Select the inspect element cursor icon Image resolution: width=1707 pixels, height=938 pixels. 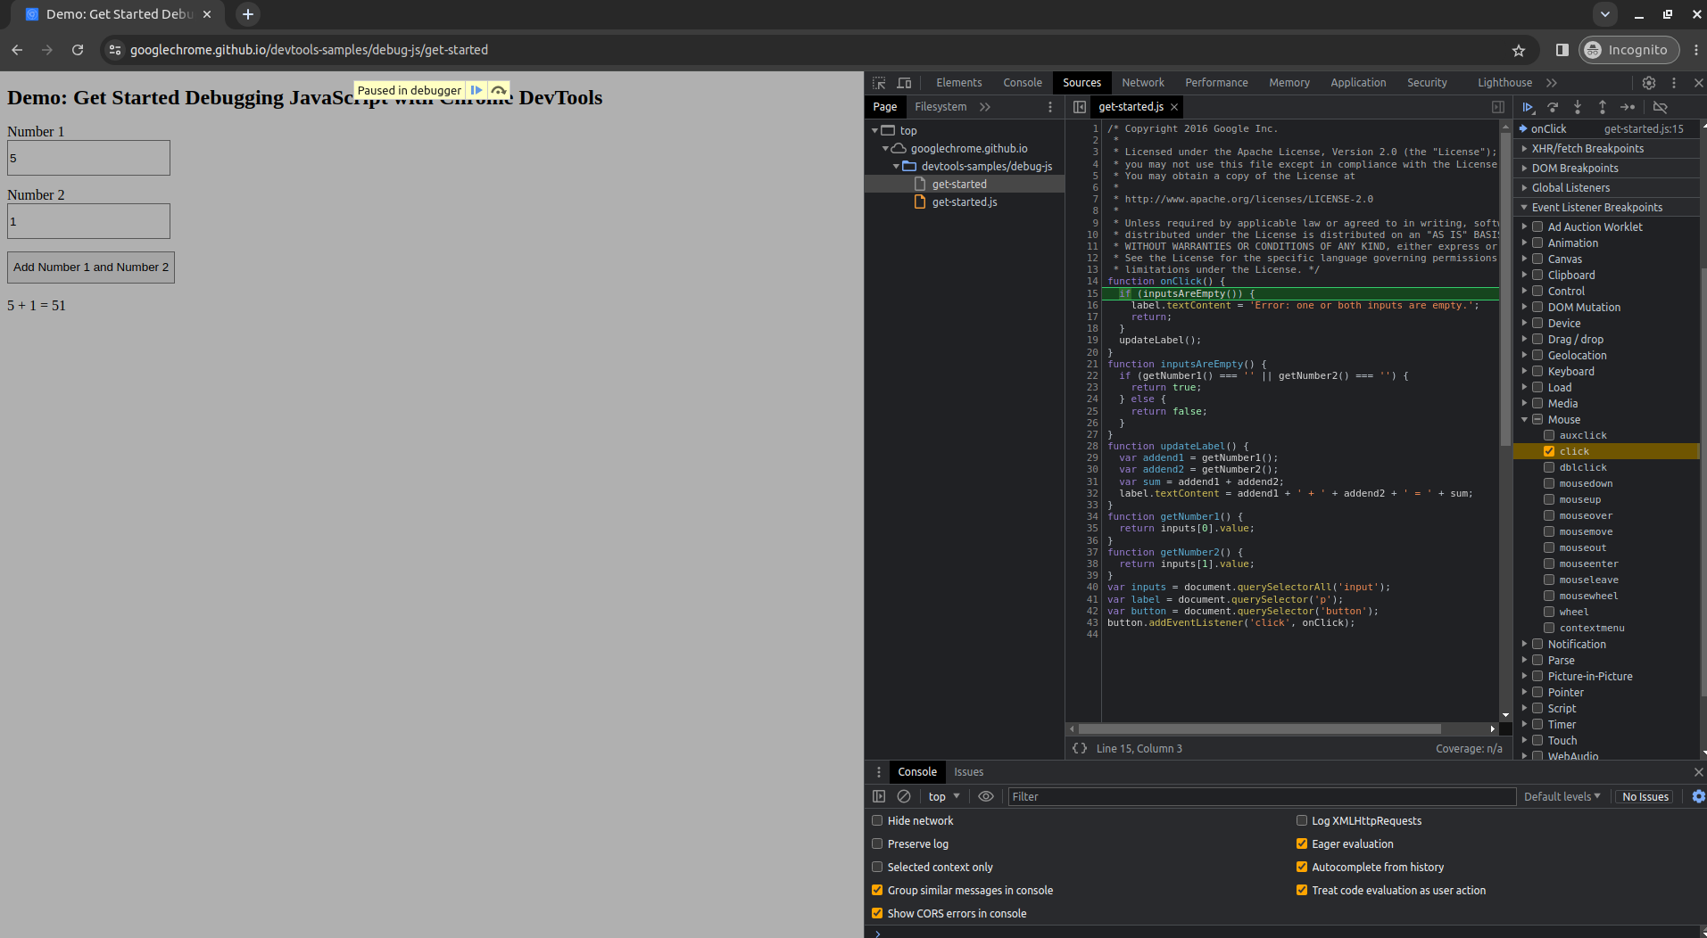tap(878, 82)
